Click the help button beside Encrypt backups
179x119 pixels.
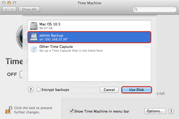coord(31,90)
